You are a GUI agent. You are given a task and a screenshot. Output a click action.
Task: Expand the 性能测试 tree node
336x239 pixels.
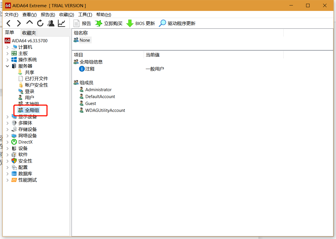[7, 180]
